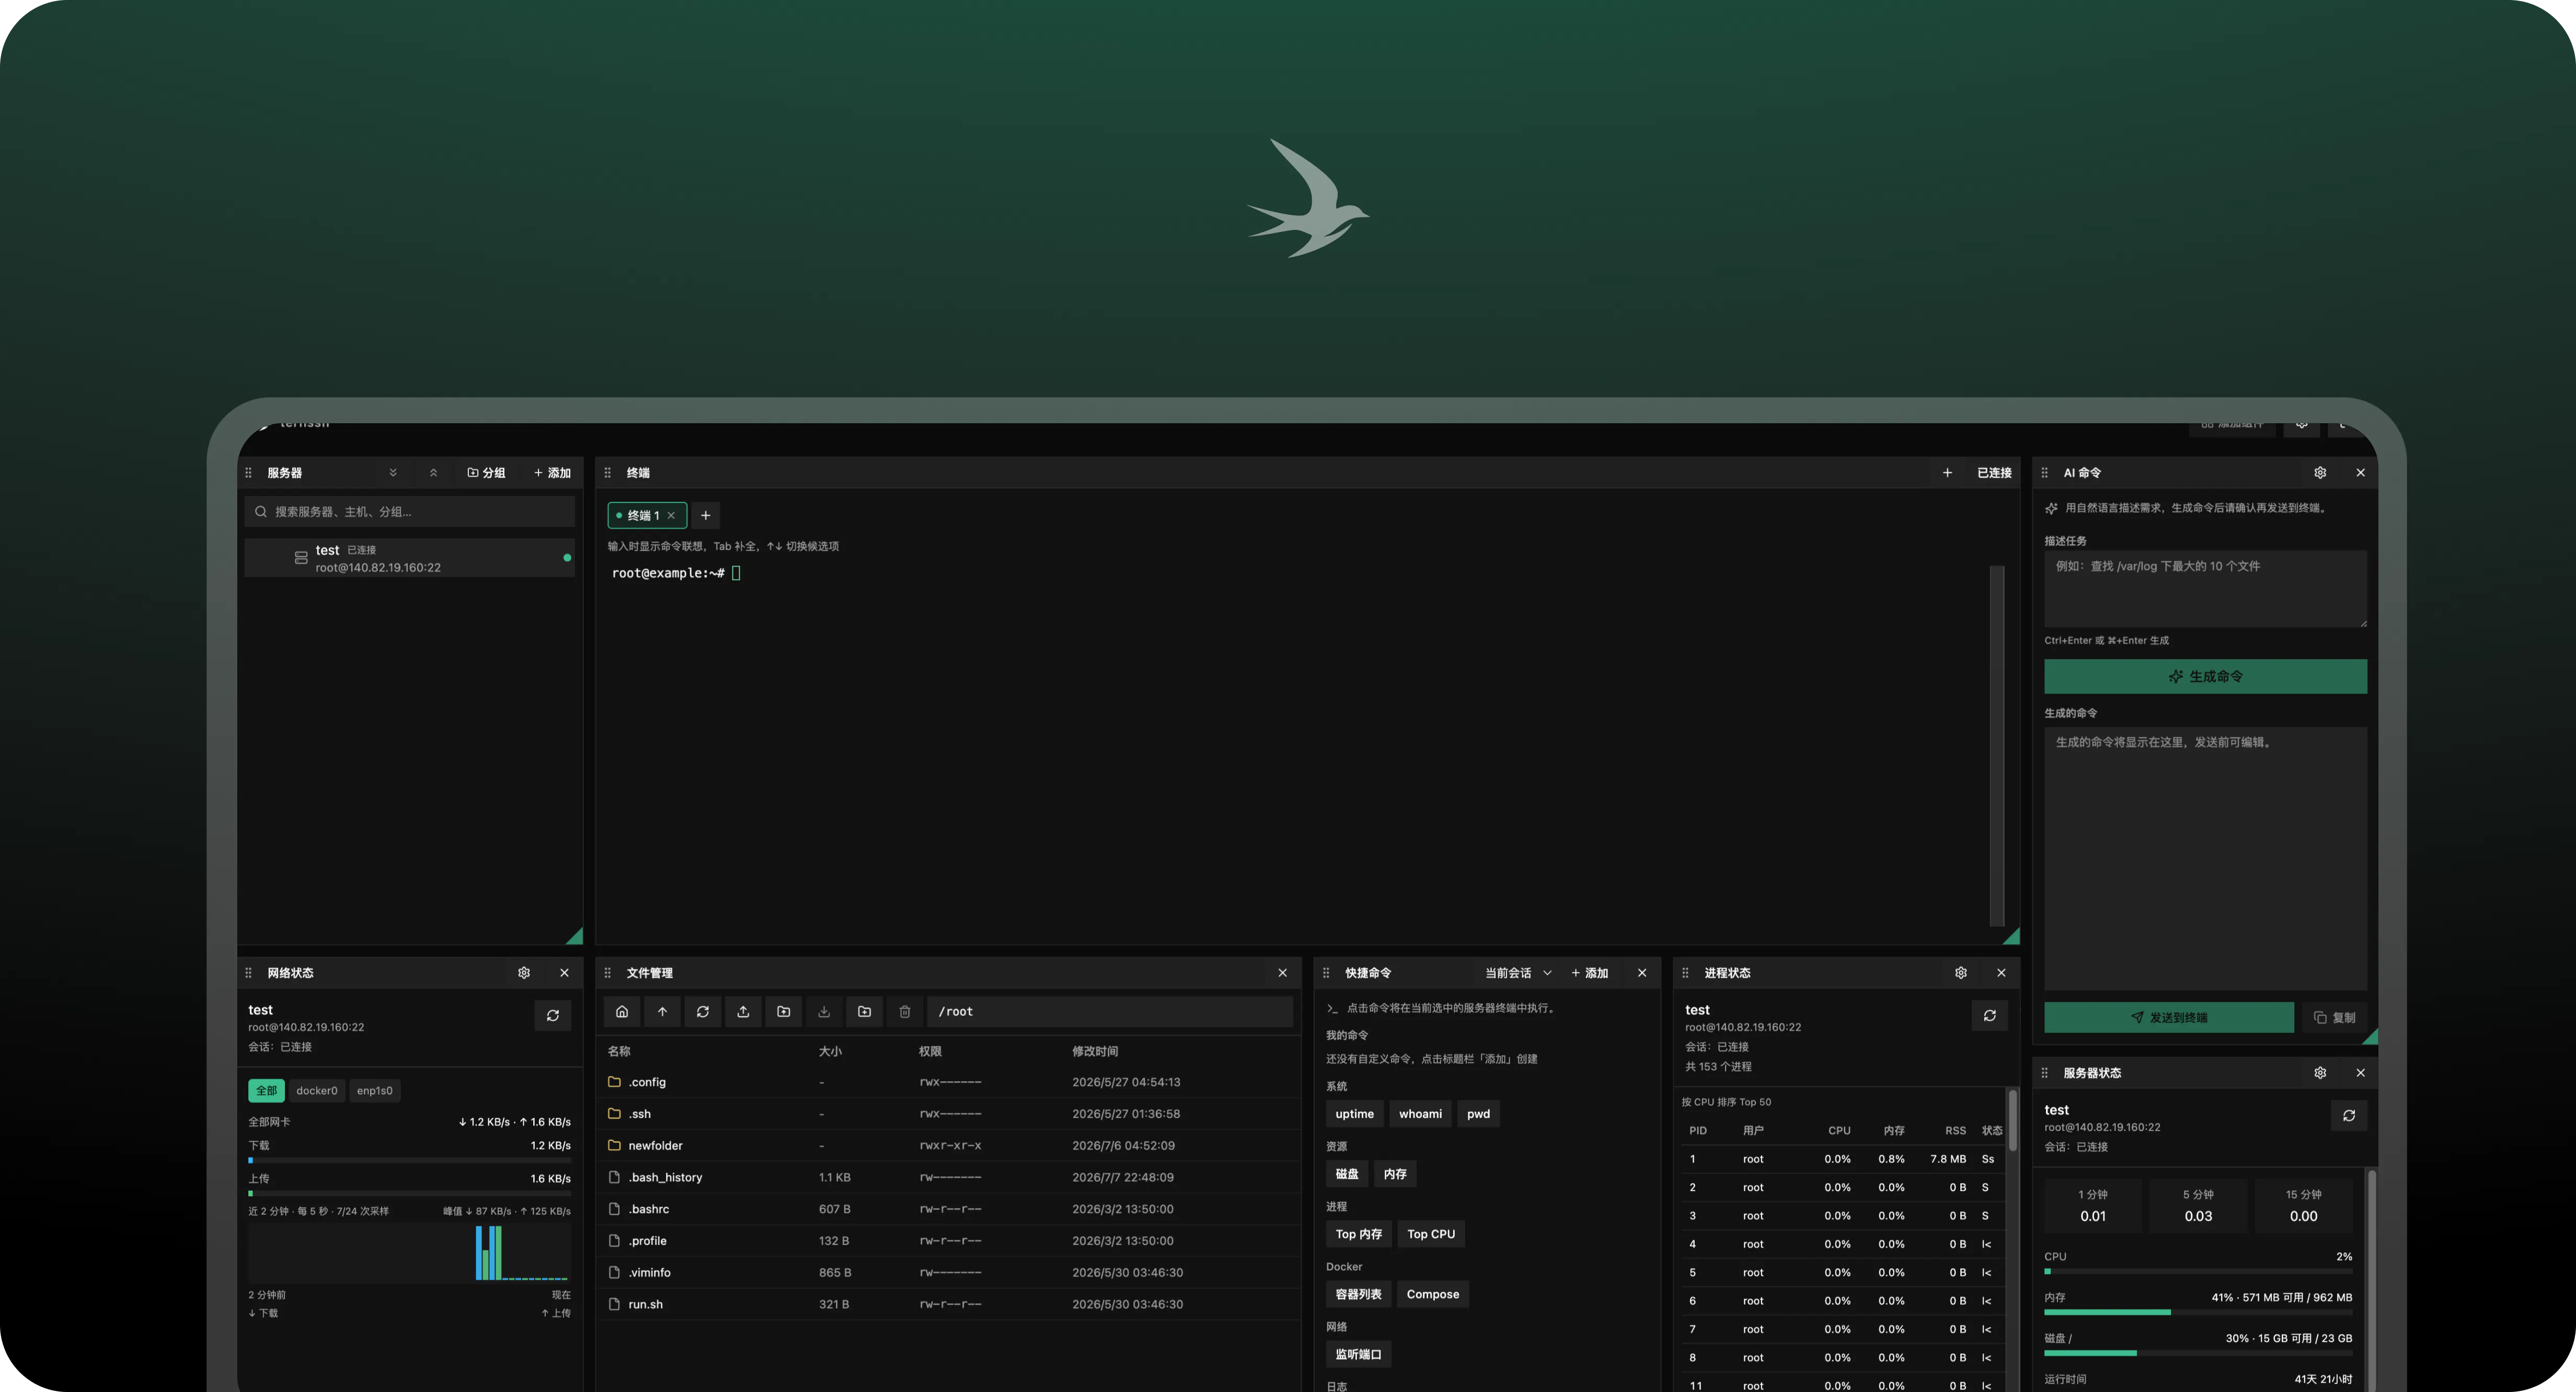The image size is (2576, 1392).
Task: Click 分组 to create server group
Action: (x=487, y=473)
